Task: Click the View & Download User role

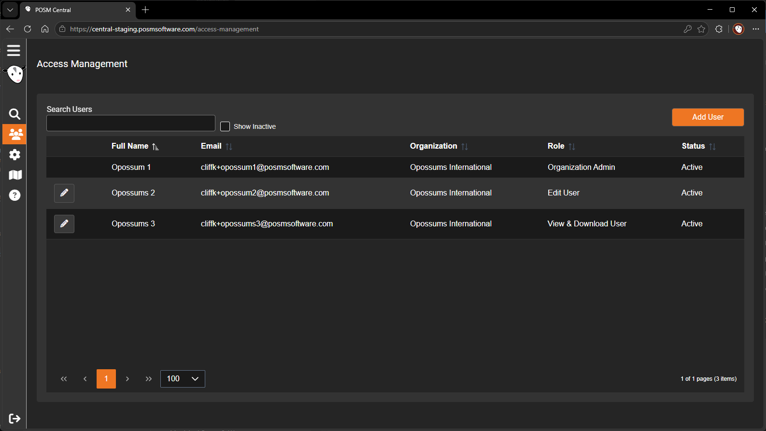Action: click(x=587, y=224)
